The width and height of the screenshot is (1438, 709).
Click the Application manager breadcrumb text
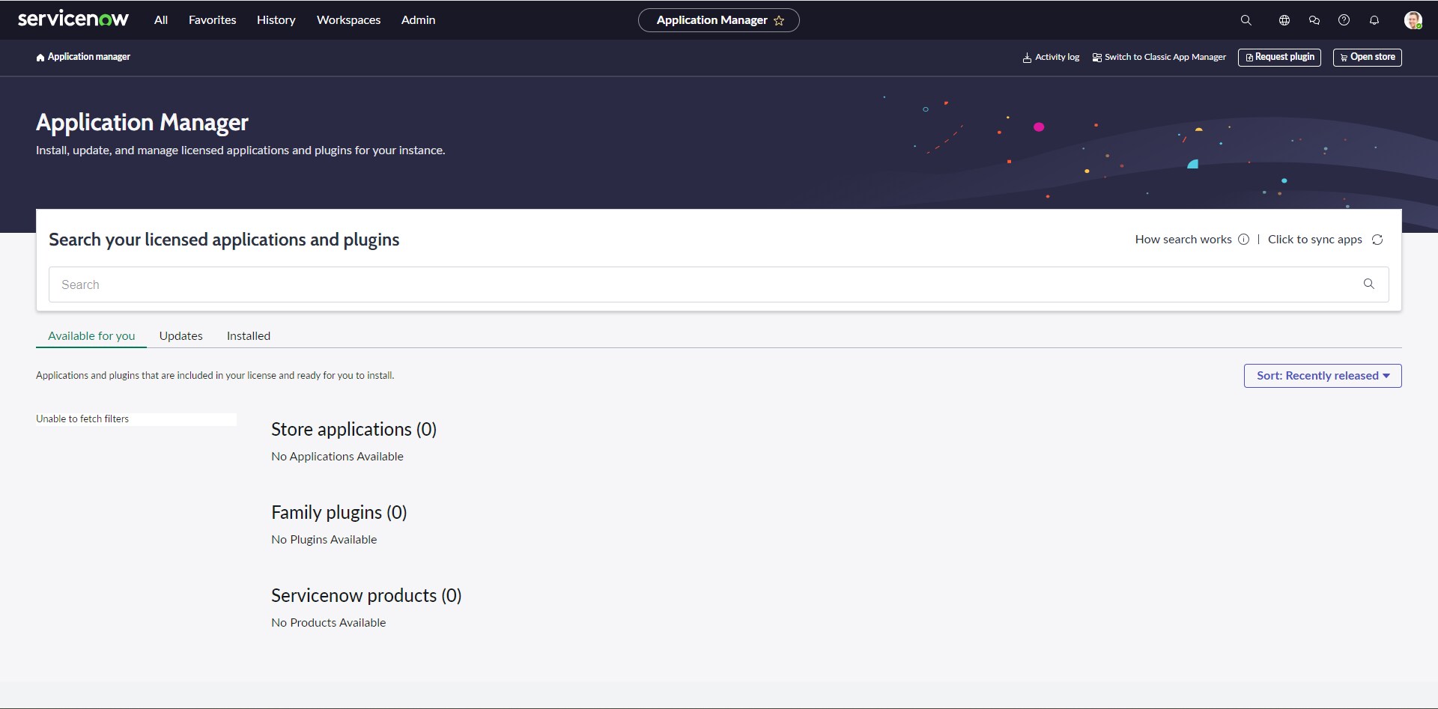point(89,57)
